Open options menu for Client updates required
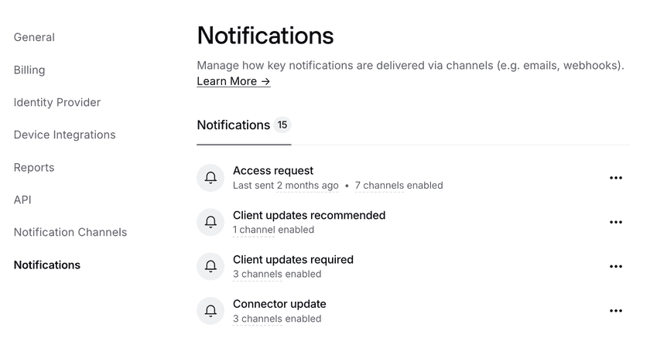This screenshot has height=338, width=650. (x=616, y=267)
